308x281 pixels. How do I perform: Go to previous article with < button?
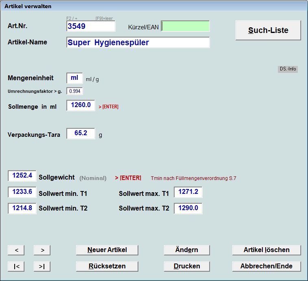(16, 250)
